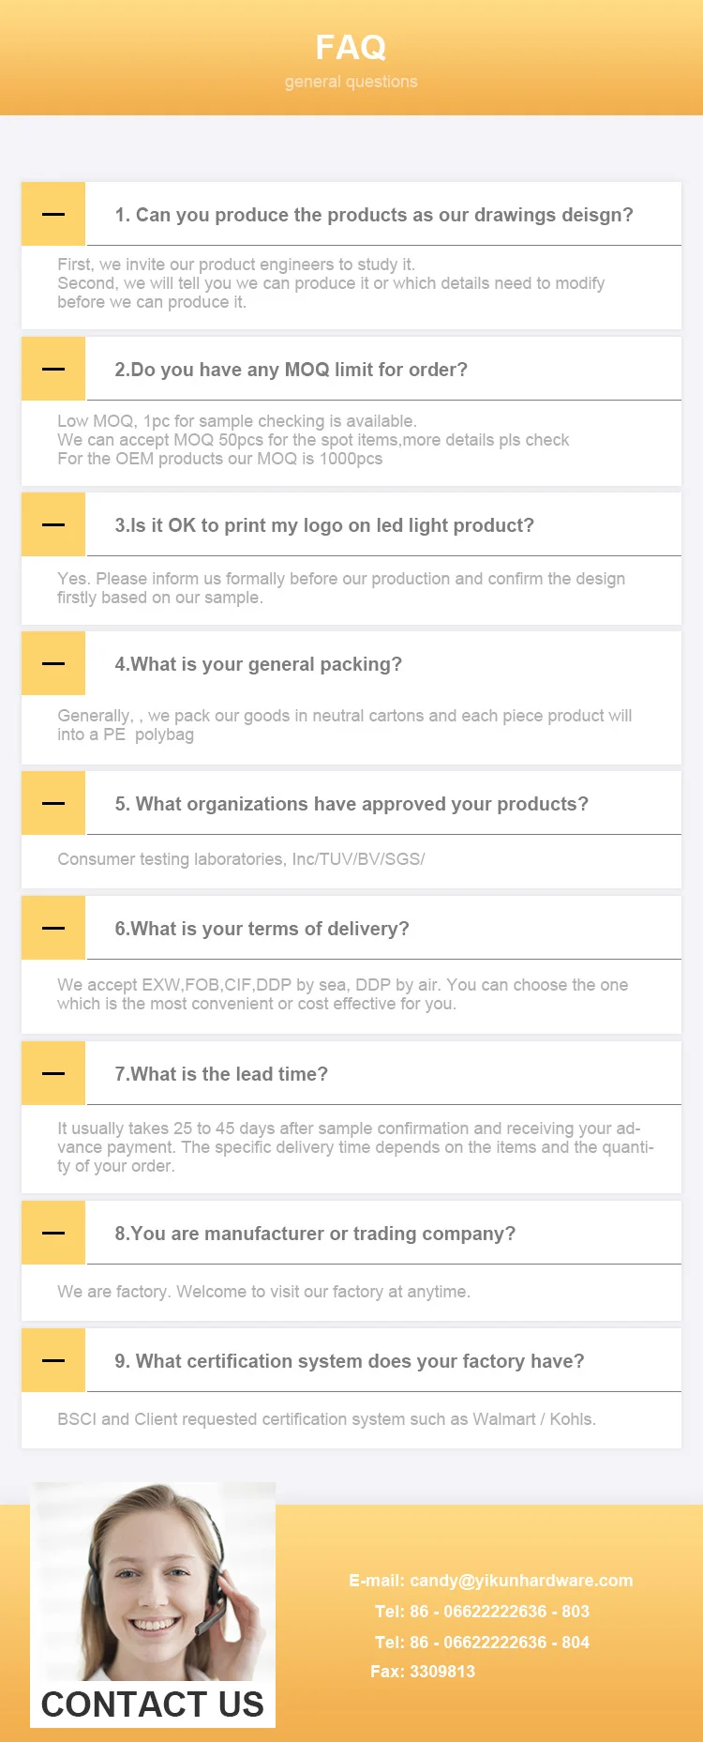
Task: Collapse the MOQ limit question minus icon
Action: coord(53,369)
